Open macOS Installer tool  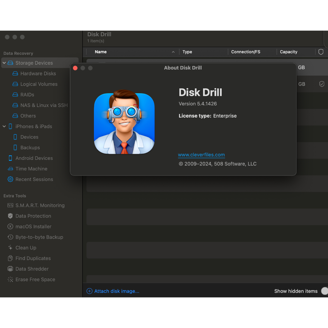click(29, 226)
